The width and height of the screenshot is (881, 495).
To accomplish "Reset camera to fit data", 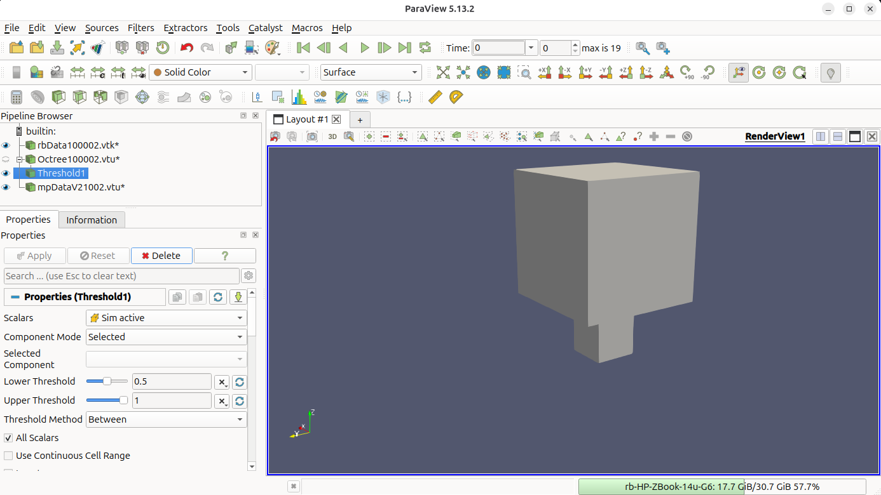I will [x=443, y=72].
